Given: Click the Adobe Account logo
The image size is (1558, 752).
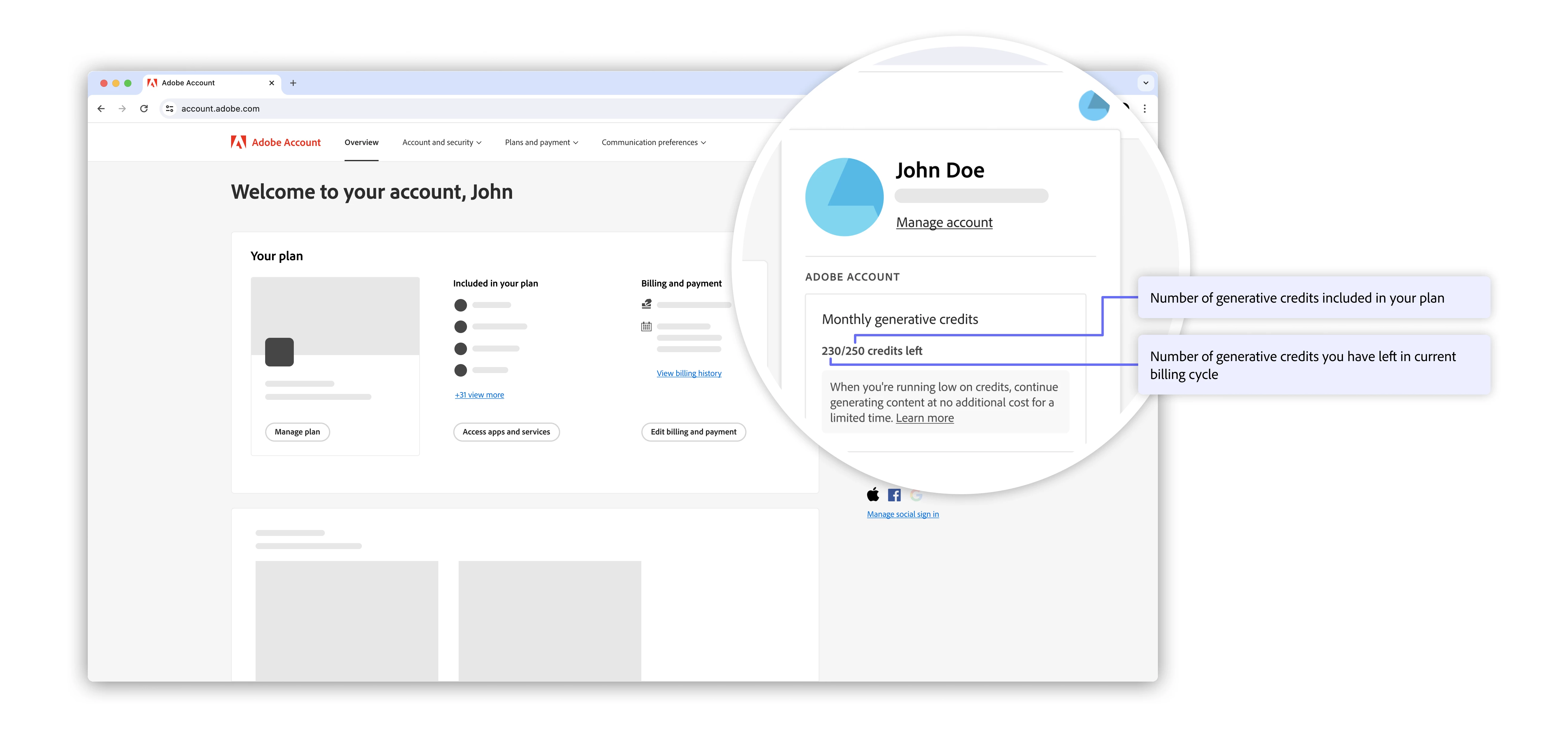Looking at the screenshot, I should point(276,143).
